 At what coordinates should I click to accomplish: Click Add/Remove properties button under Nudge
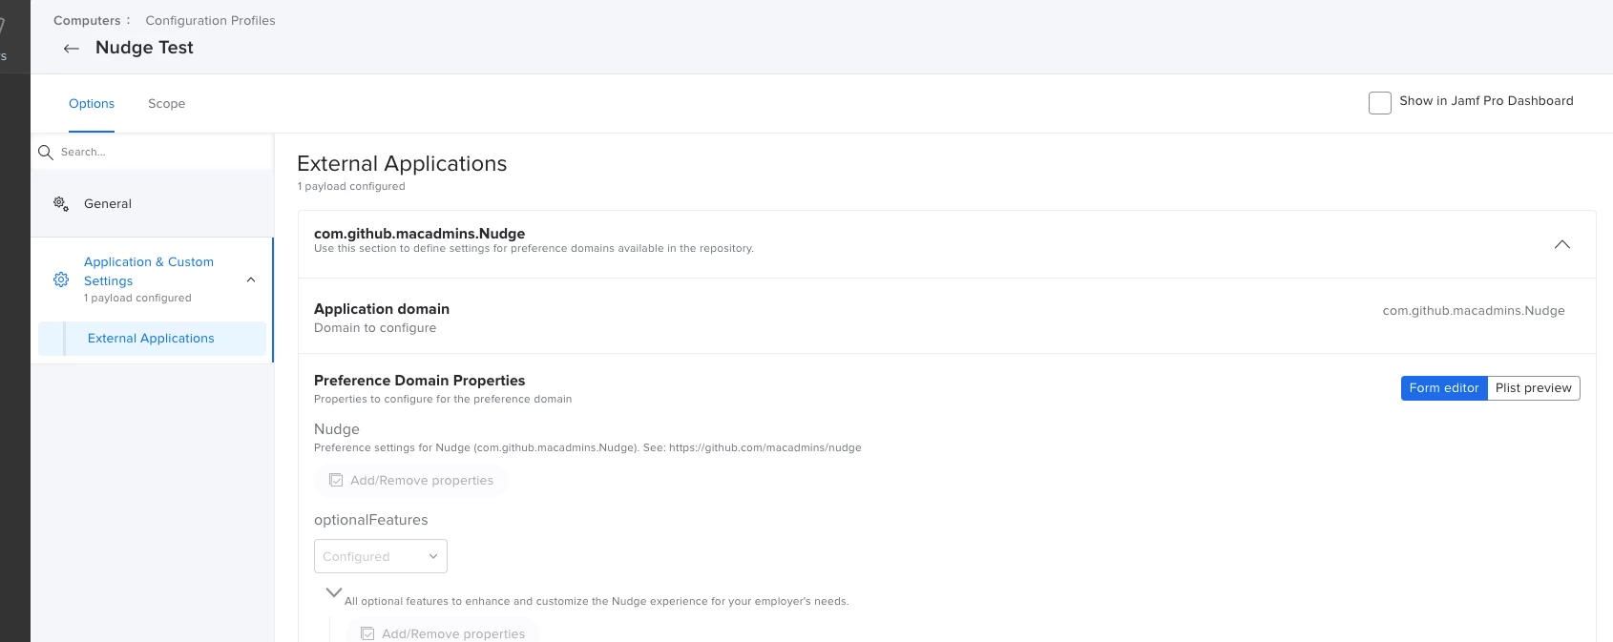coord(410,480)
